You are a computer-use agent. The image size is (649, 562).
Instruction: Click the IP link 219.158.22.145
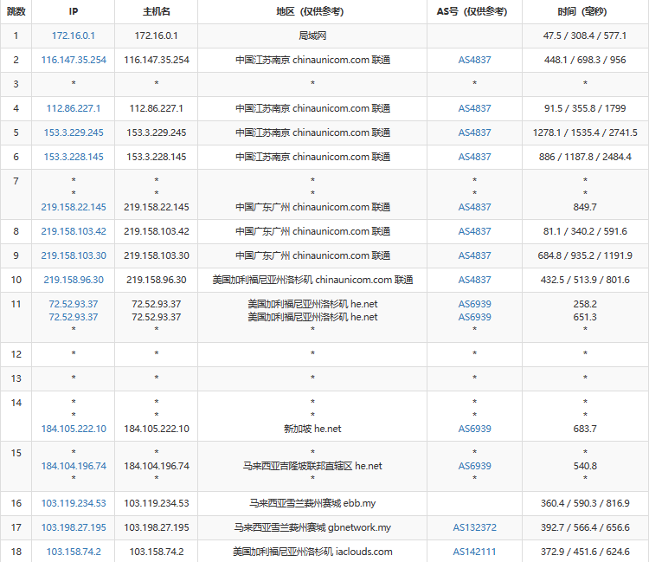74,207
